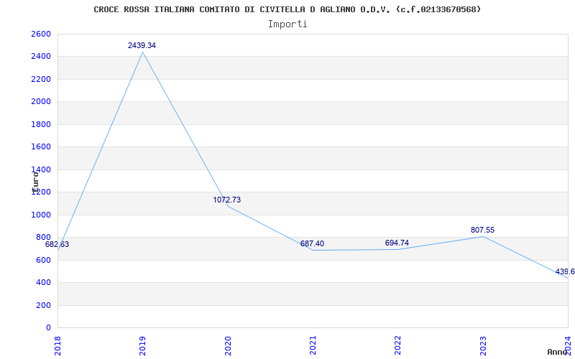Click the 1600 y-axis value
This screenshot has width=575, height=359.
41,147
